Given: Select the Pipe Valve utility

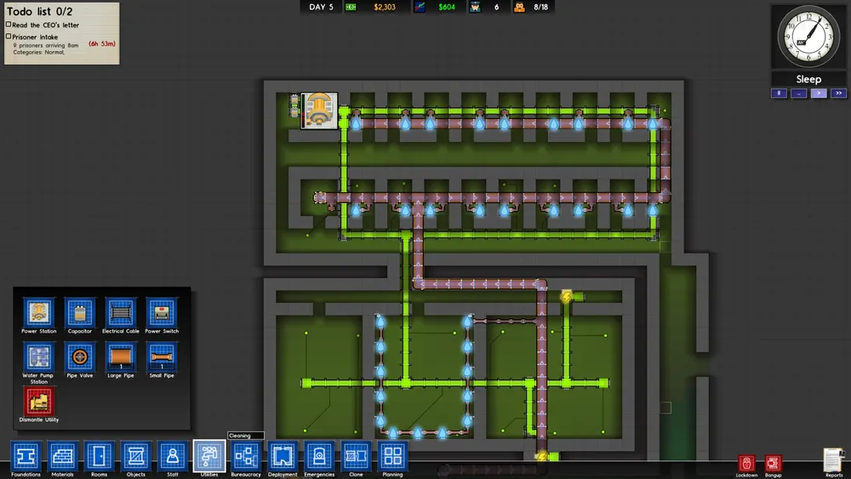Looking at the screenshot, I should [80, 357].
